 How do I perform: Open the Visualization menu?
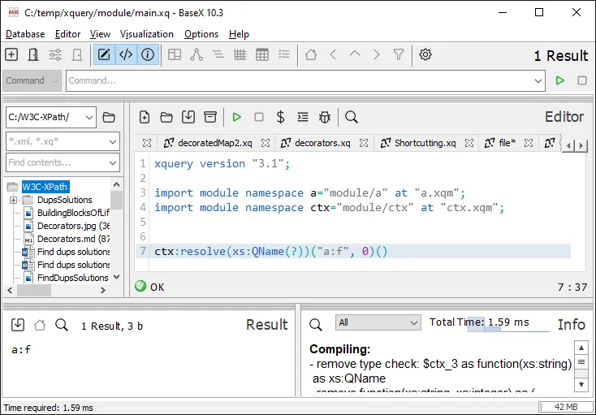[147, 34]
